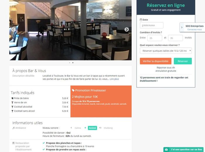The image size is (205, 152).
Task: Advance to next photo with right arrow
Action: (x=126, y=30)
